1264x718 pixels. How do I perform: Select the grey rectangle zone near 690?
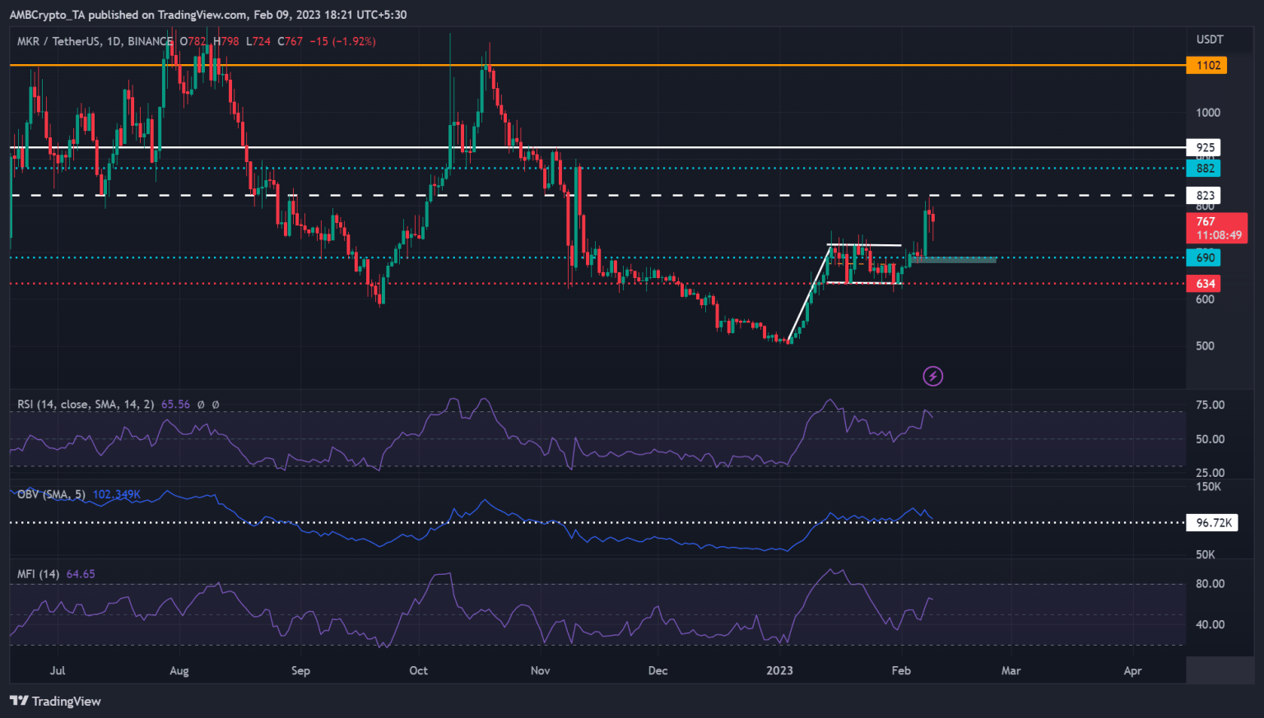pyautogui.click(x=953, y=260)
